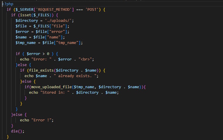
Task: Click the '}else {' line above move_uploaded_file
Action: click(28, 81)
